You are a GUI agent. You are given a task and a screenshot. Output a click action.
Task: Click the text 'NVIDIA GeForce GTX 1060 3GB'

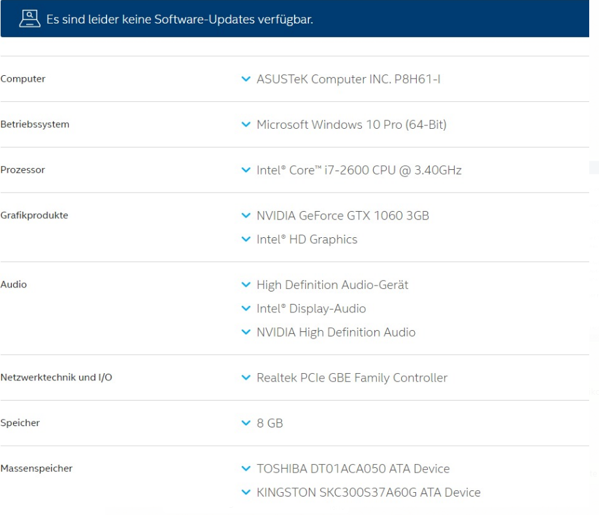343,216
